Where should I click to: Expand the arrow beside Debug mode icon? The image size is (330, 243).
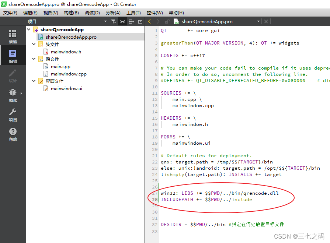click(21, 93)
